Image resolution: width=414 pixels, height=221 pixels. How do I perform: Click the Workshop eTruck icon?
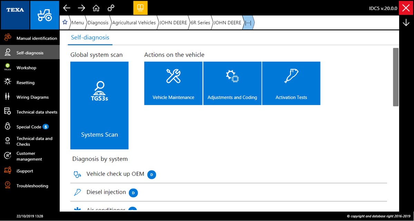pos(8,67)
